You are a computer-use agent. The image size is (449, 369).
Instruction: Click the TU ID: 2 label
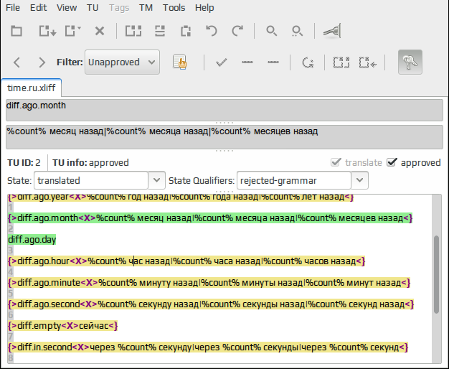pyautogui.click(x=24, y=162)
